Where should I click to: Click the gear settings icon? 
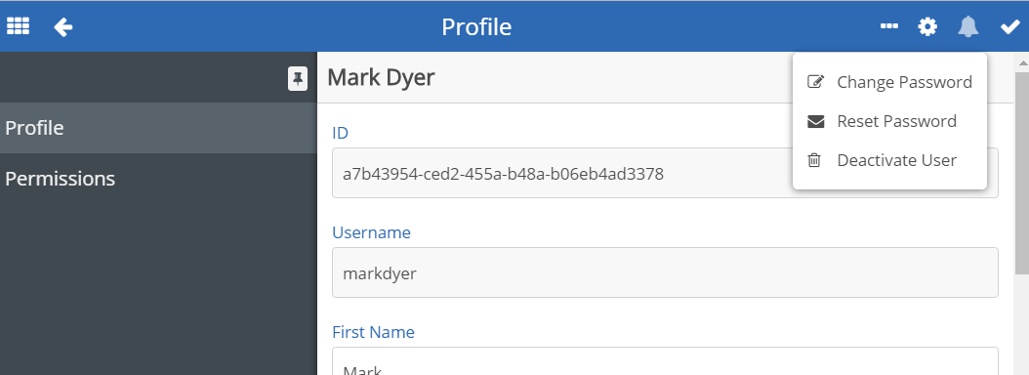pyautogui.click(x=927, y=27)
